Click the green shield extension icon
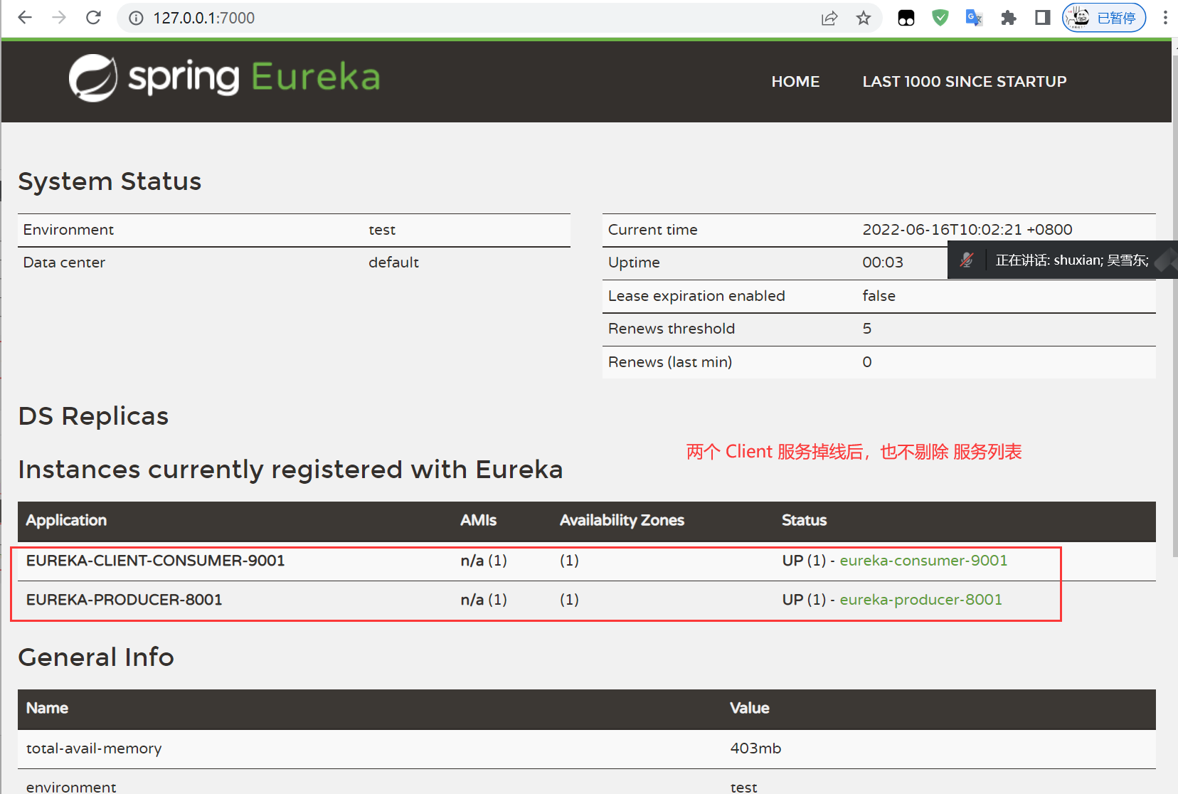This screenshot has width=1178, height=794. [x=940, y=18]
